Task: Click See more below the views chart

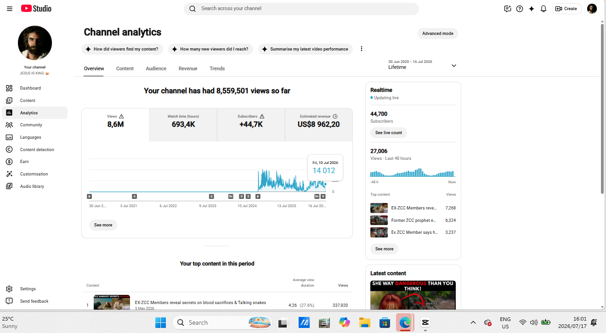Action: [103, 225]
